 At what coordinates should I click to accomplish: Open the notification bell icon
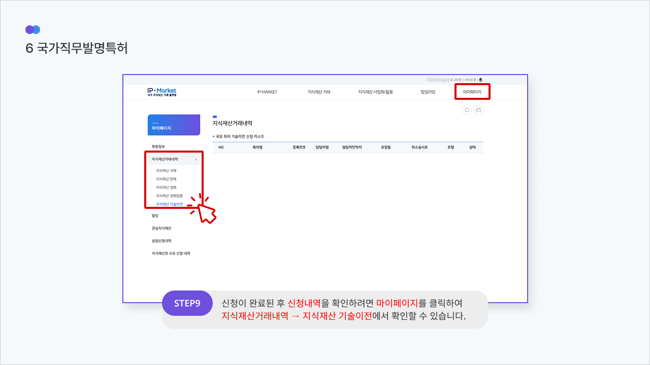480,80
